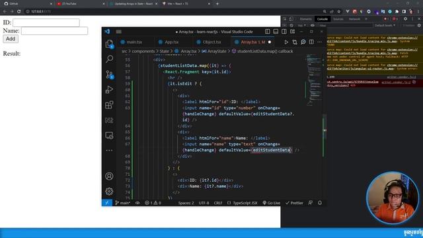
Task: Switch to the GitHub browser tab
Action: 27,4
